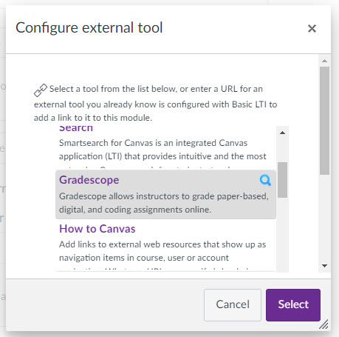Screen dimensions: 339x337
Task: Click the instruction text about Basic LTI
Action: click(156, 104)
